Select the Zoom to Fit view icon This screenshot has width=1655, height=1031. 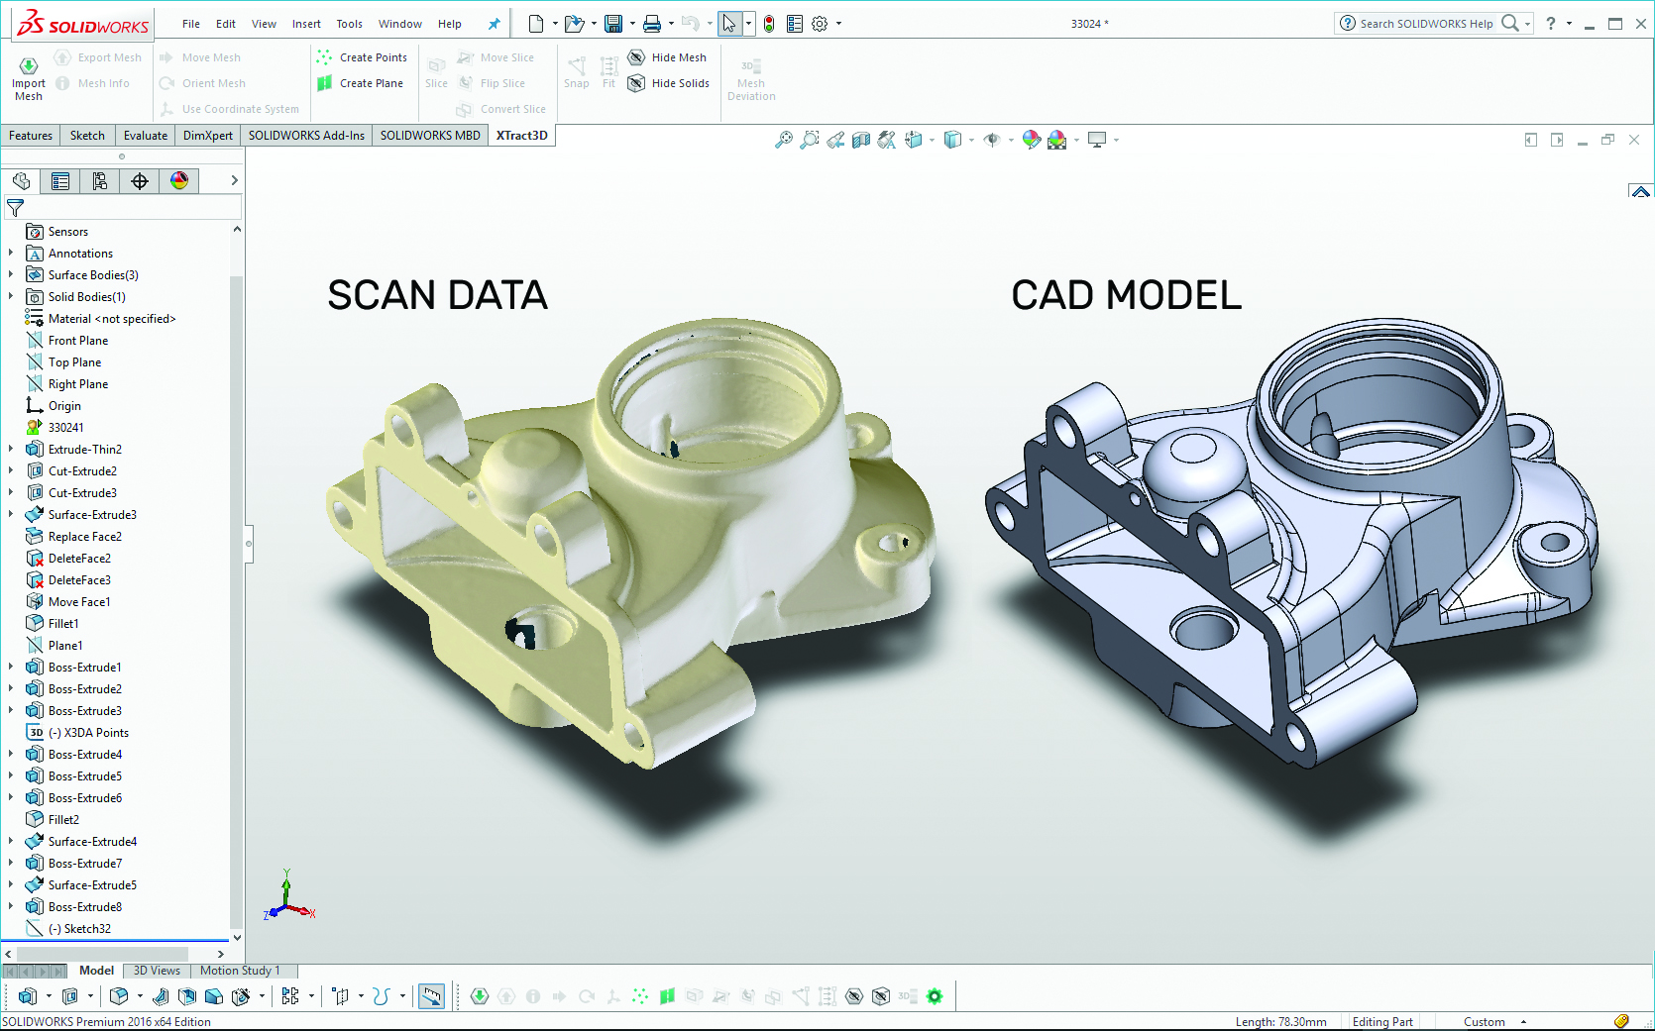(783, 140)
